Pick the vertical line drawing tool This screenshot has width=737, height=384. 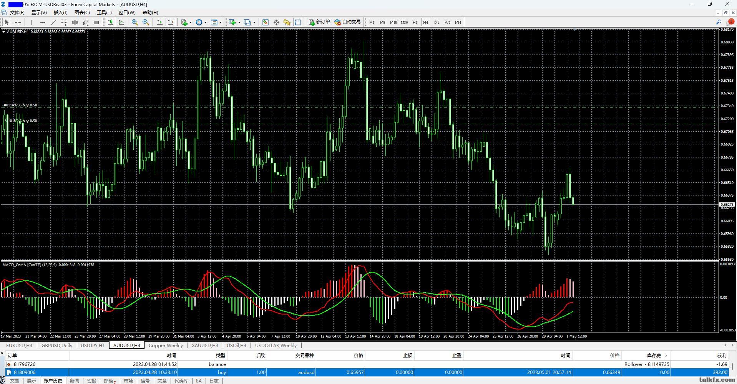[x=32, y=22]
